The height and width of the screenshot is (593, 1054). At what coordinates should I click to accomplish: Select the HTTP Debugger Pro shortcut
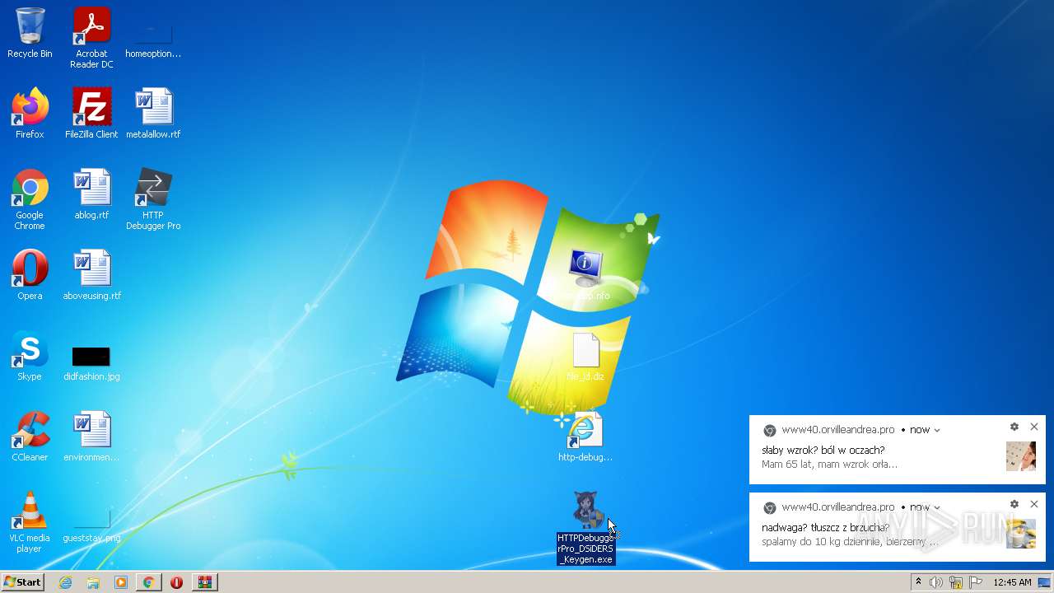pyautogui.click(x=153, y=199)
